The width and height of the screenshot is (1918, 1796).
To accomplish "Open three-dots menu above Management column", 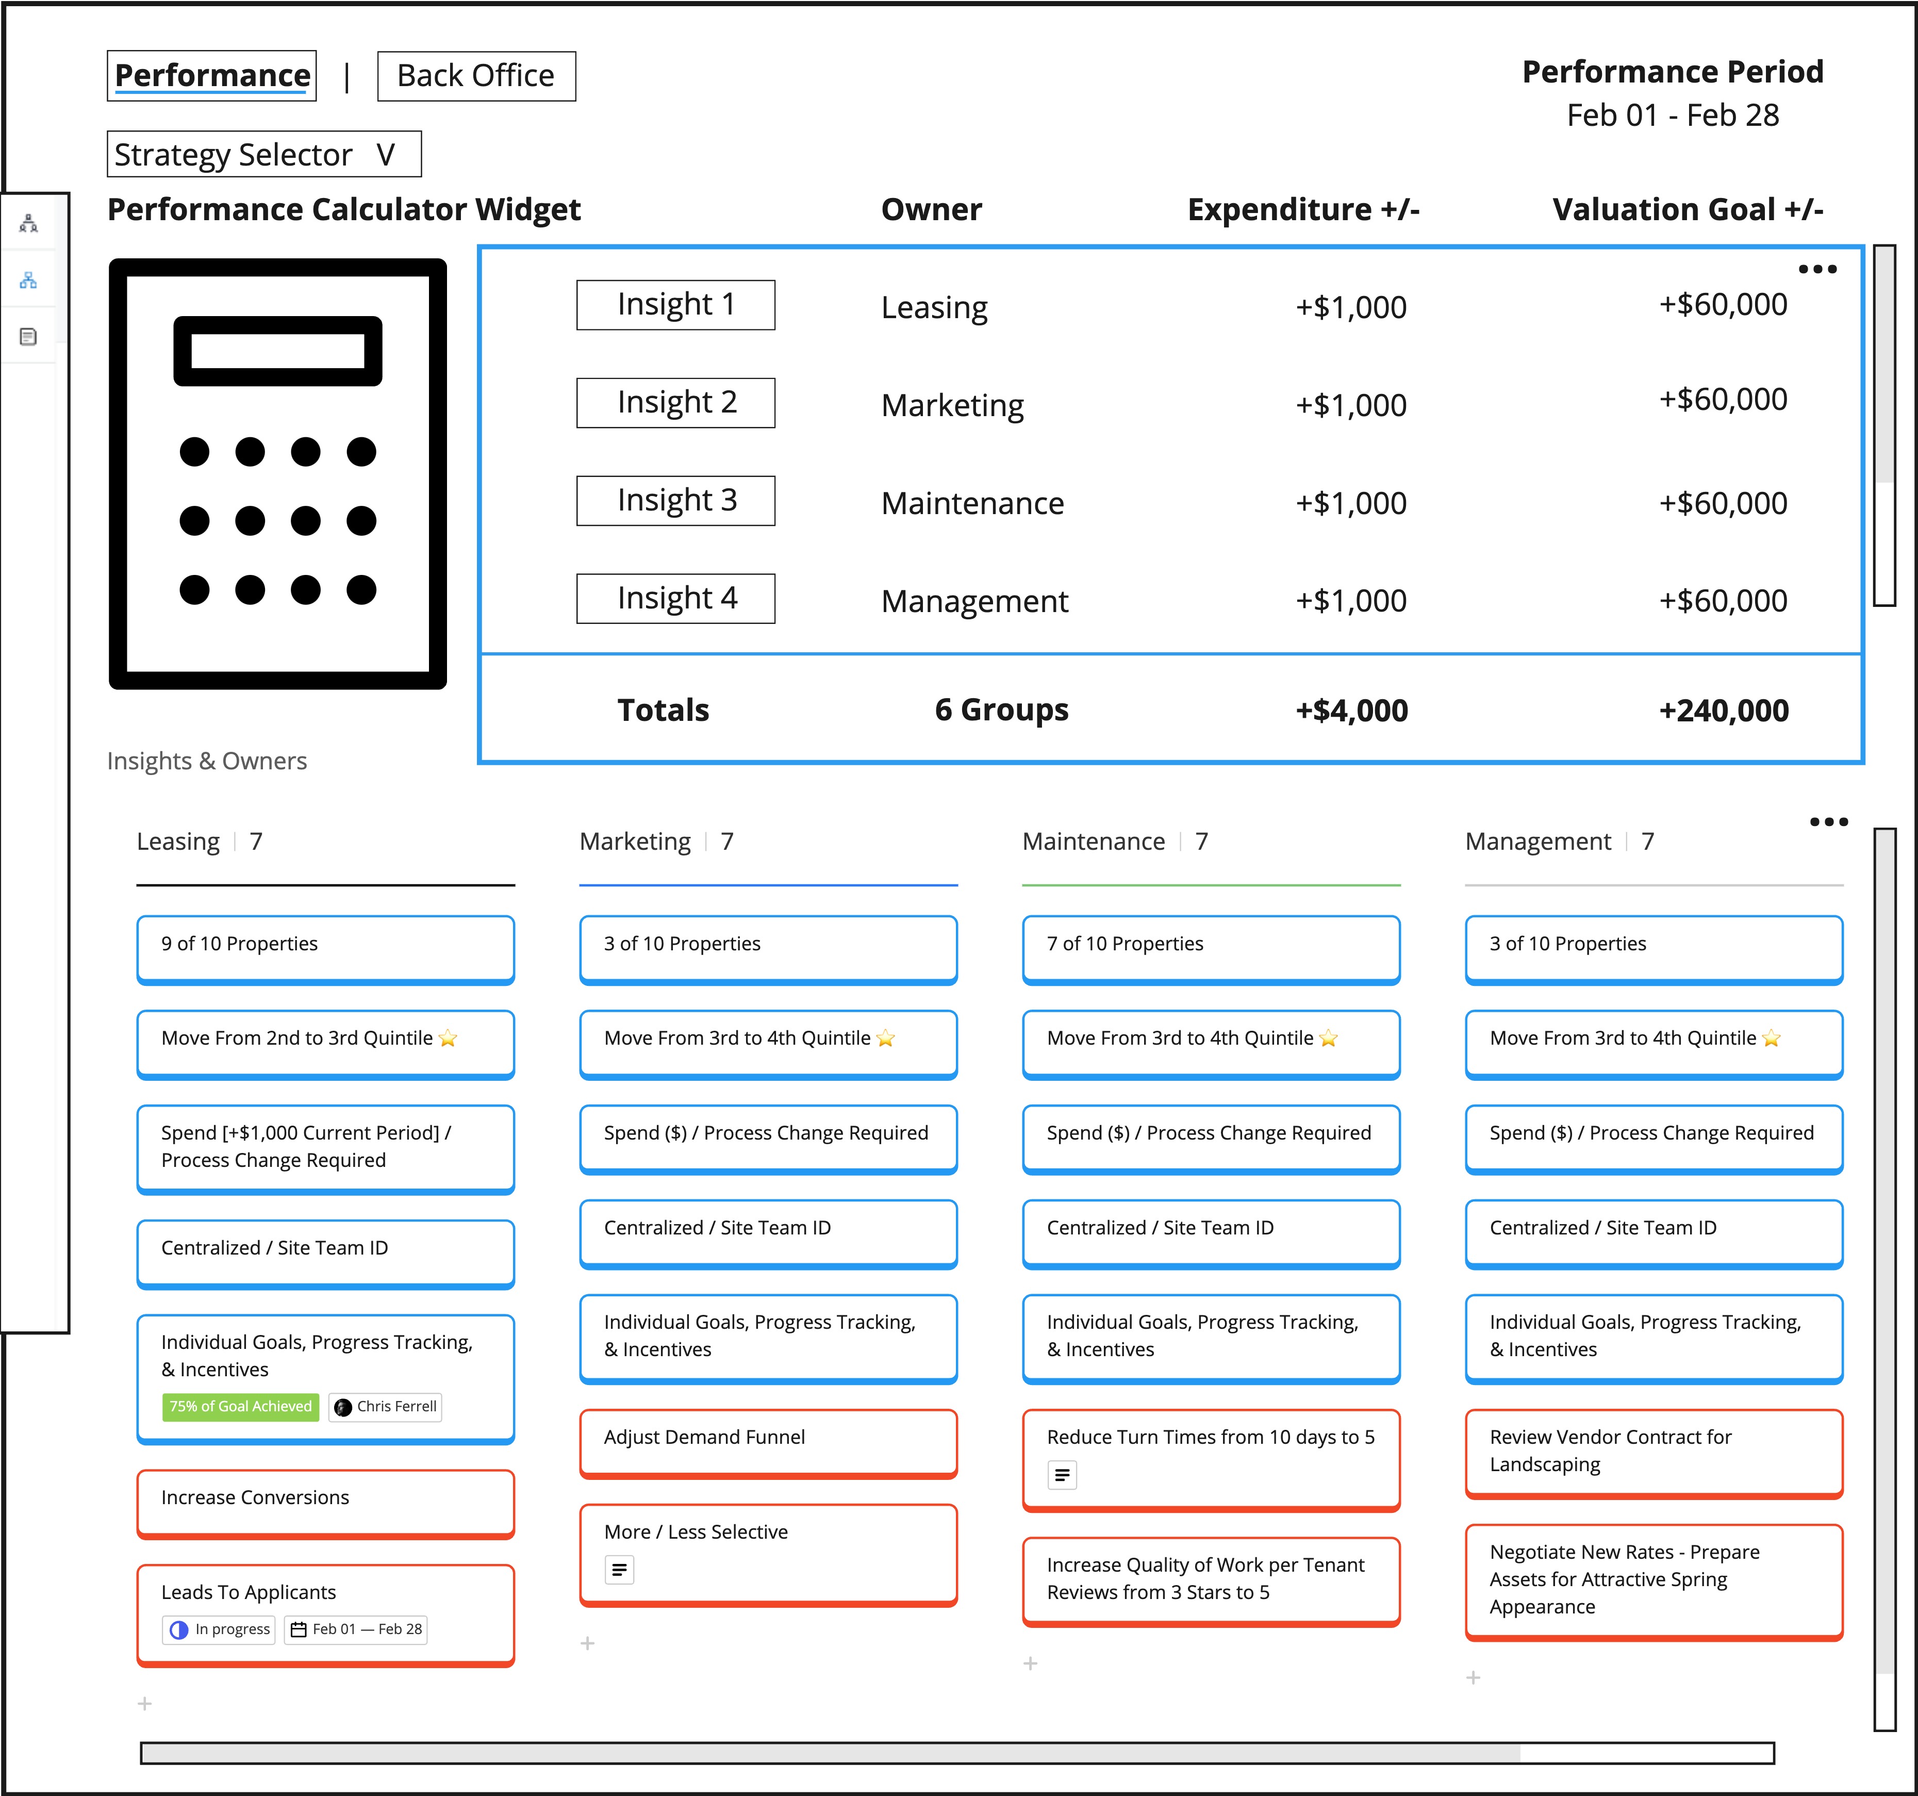I will tap(1828, 822).
